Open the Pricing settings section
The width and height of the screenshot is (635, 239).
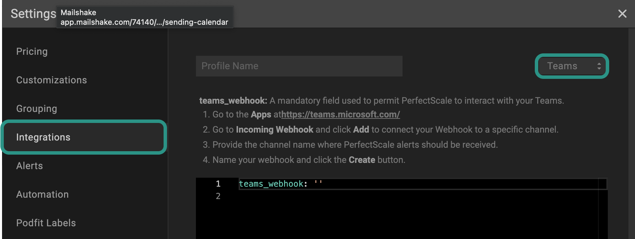(x=32, y=52)
